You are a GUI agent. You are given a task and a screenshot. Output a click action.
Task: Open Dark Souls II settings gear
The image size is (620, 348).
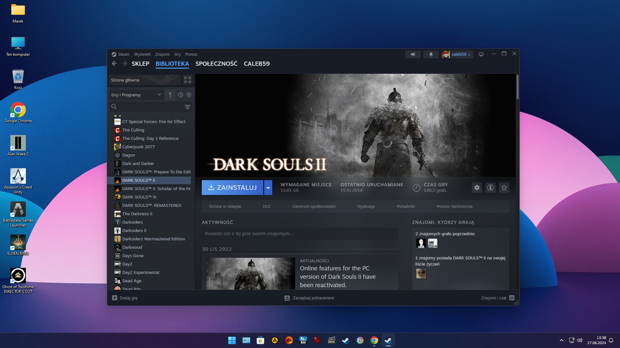(477, 188)
